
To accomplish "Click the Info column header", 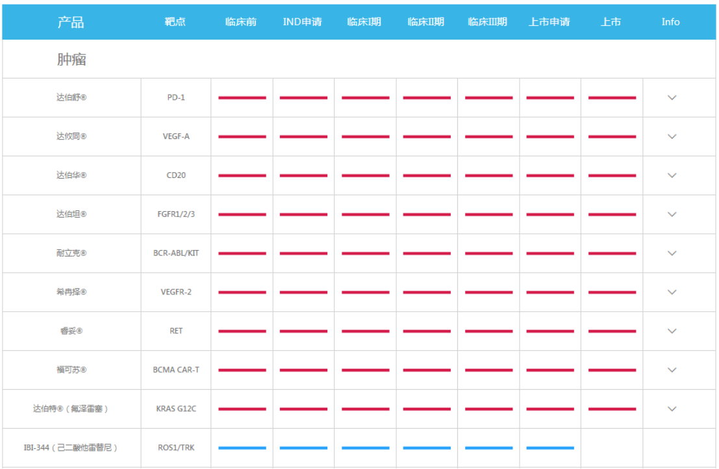I will click(x=670, y=22).
